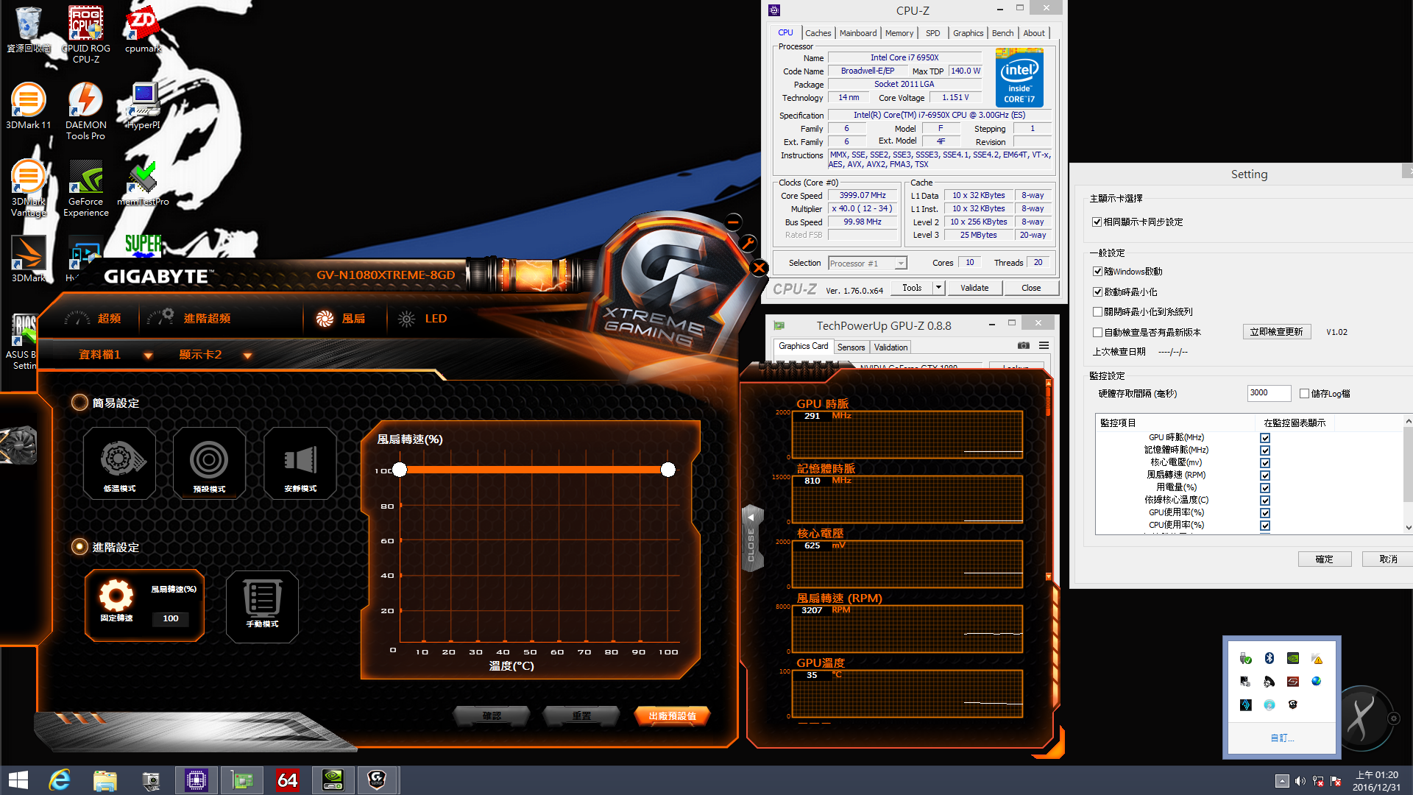Click the factory default orange button
Image resolution: width=1413 pixels, height=795 pixels.
[x=672, y=715]
